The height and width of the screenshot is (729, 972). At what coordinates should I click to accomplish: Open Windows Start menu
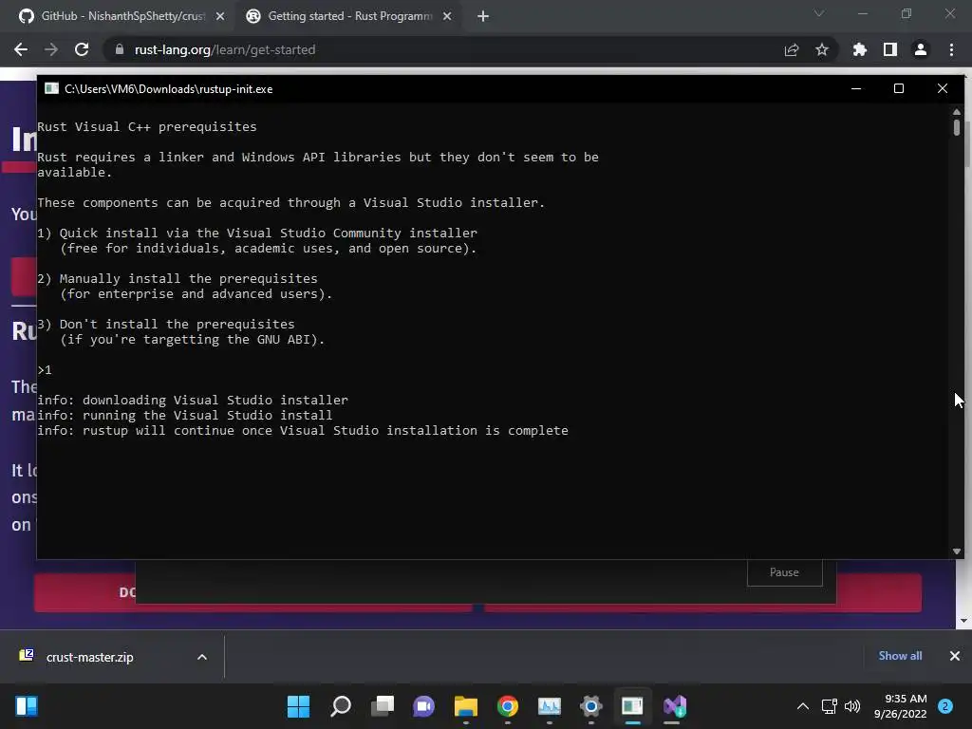coord(298,706)
